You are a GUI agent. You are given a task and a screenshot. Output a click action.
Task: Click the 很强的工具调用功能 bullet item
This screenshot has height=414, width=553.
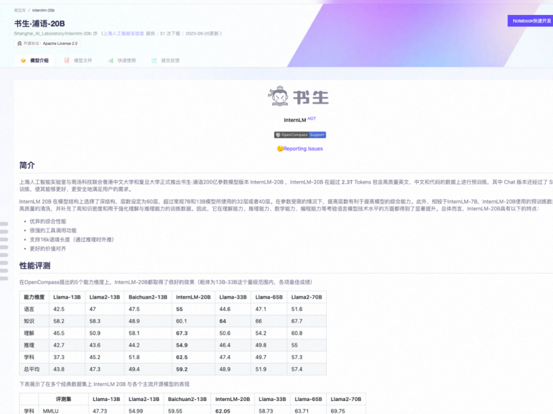coord(53,231)
